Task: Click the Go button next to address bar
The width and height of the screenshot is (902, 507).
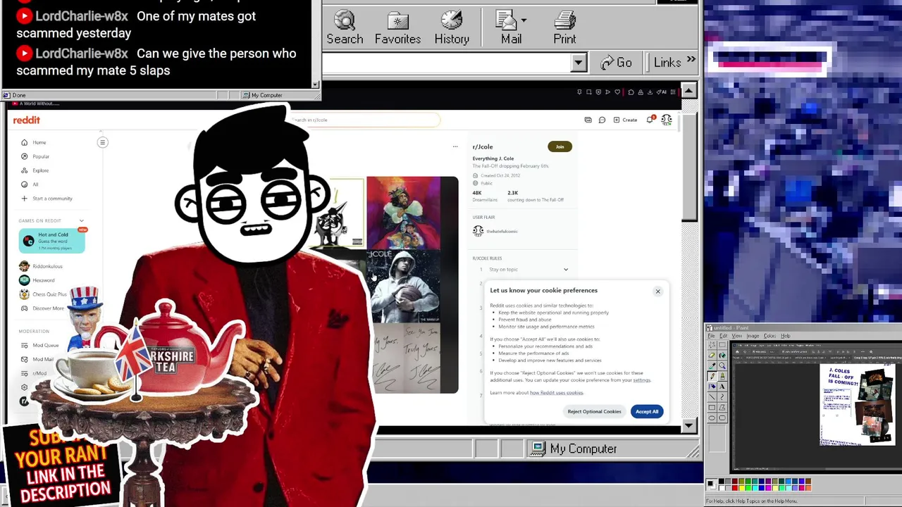Action: (x=616, y=63)
